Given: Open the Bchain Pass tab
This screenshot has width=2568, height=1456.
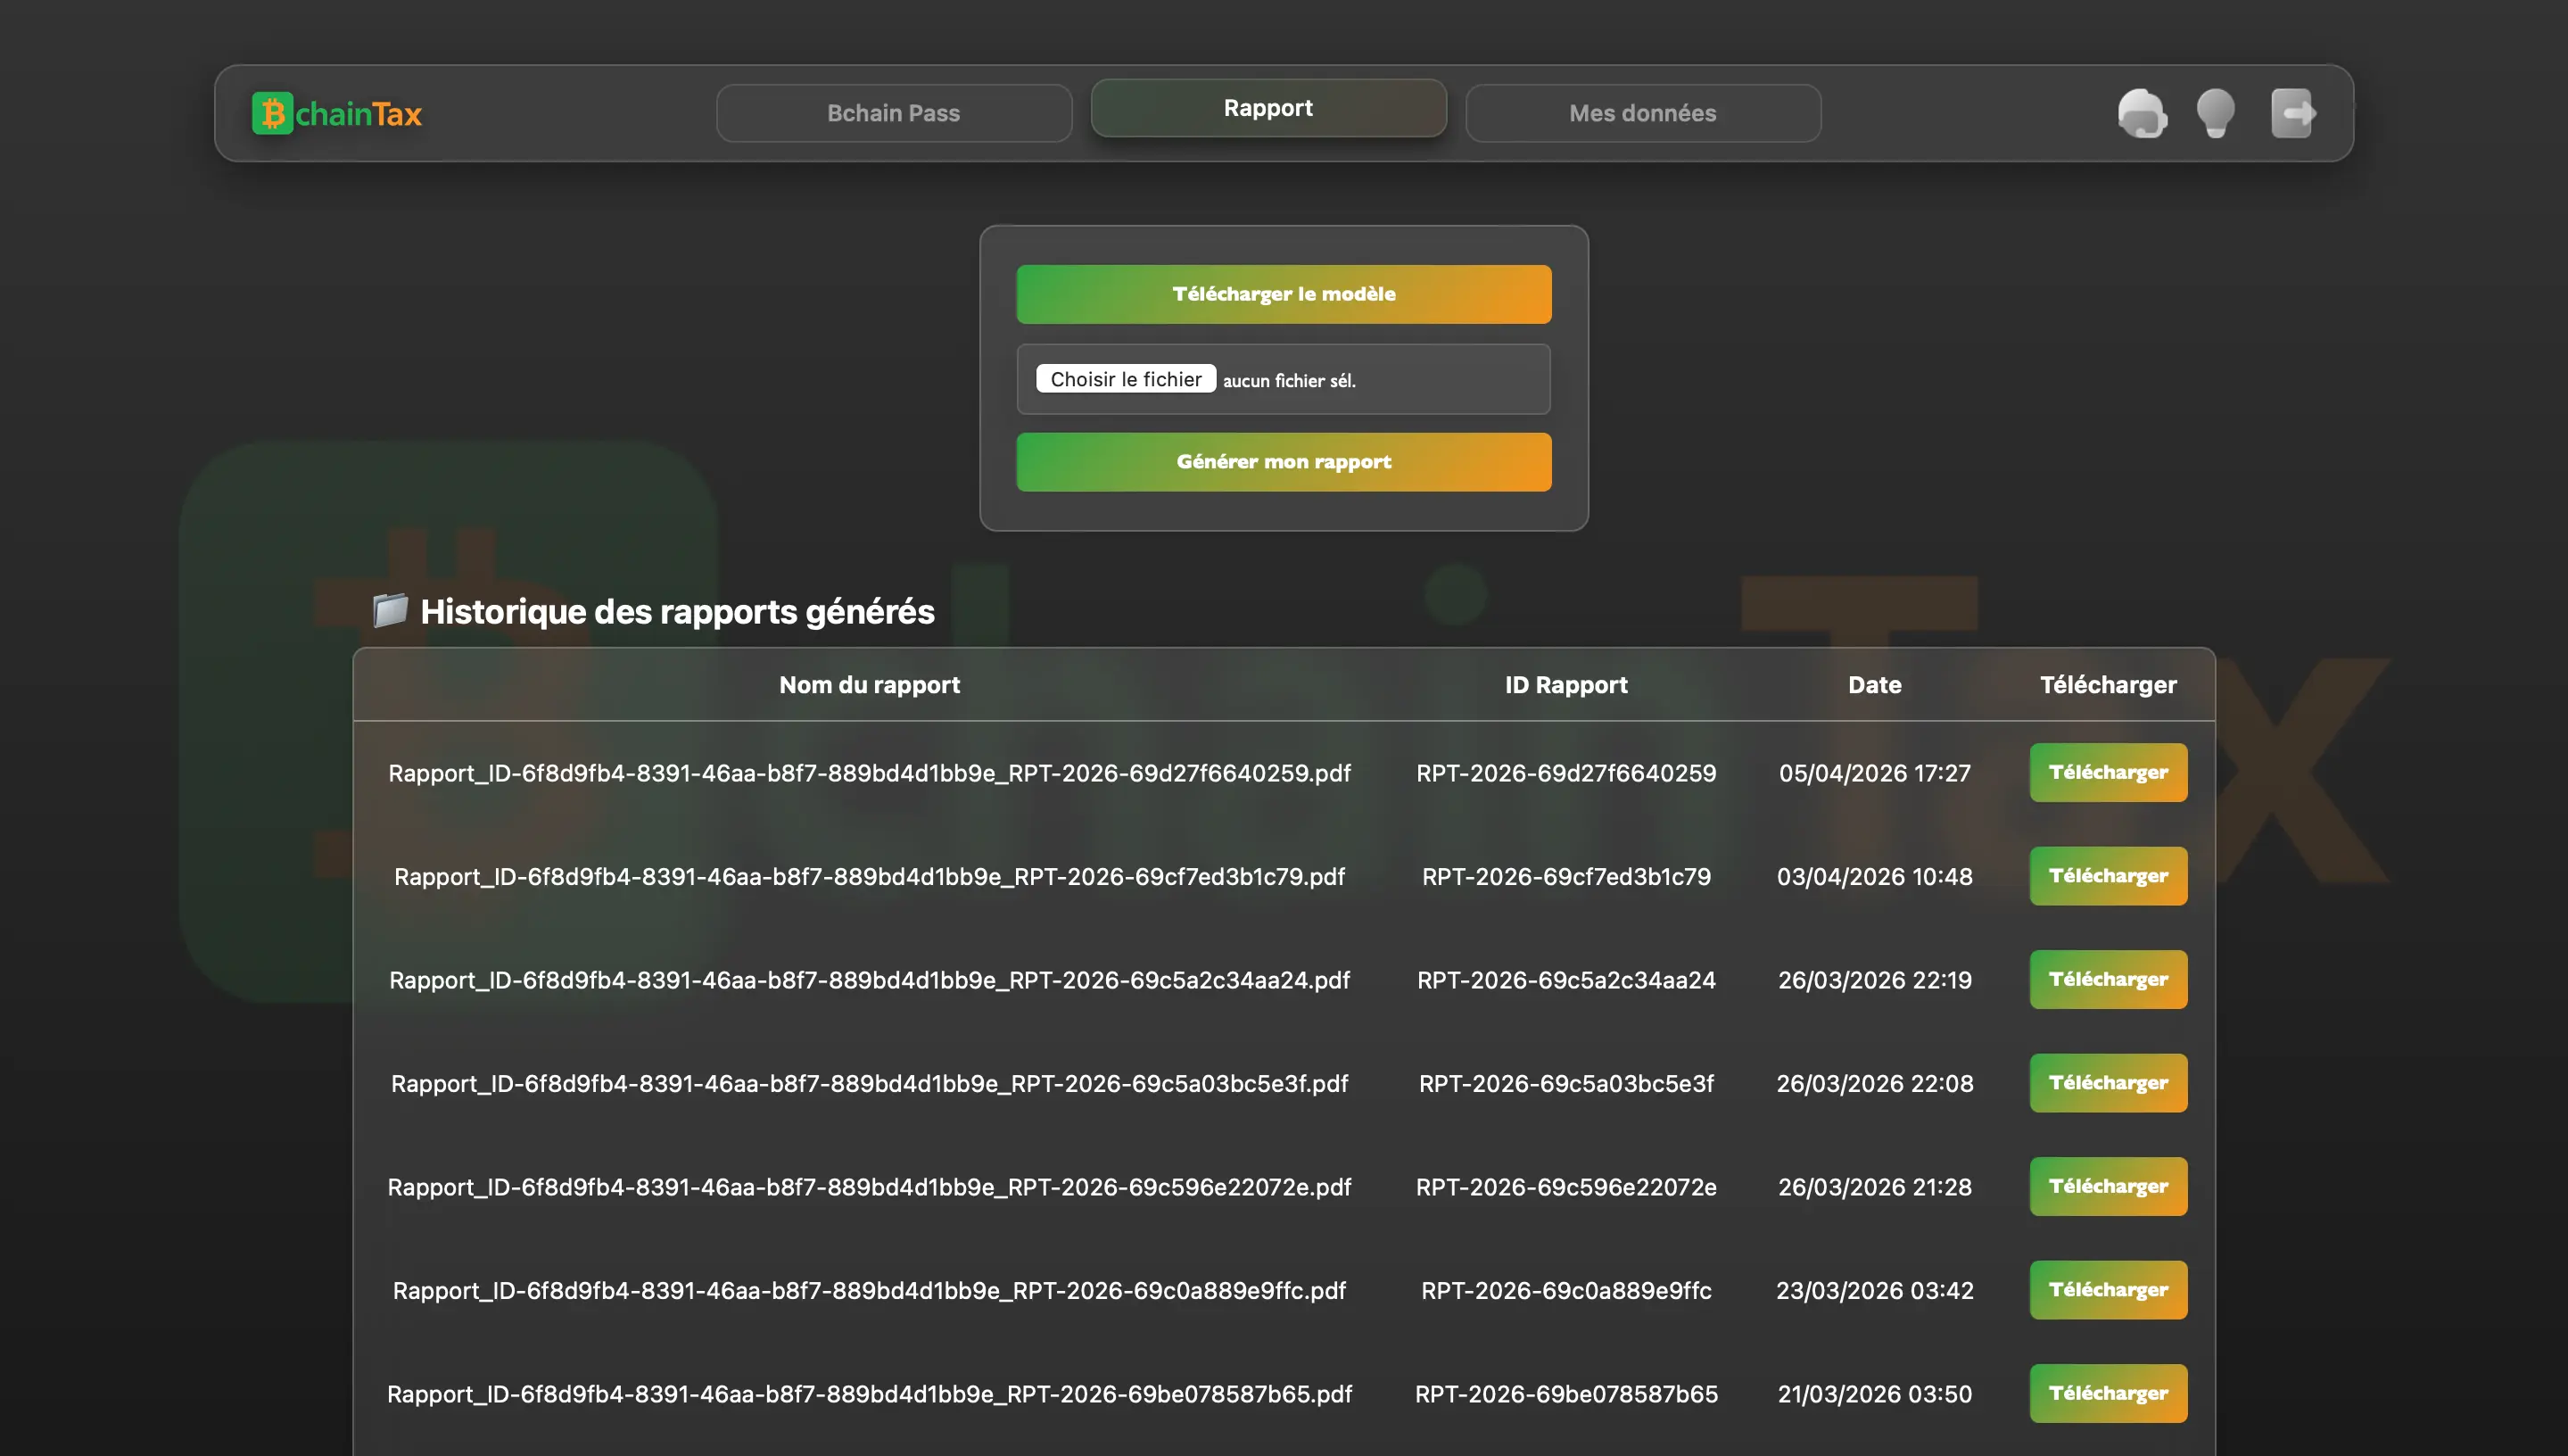Looking at the screenshot, I should [894, 113].
